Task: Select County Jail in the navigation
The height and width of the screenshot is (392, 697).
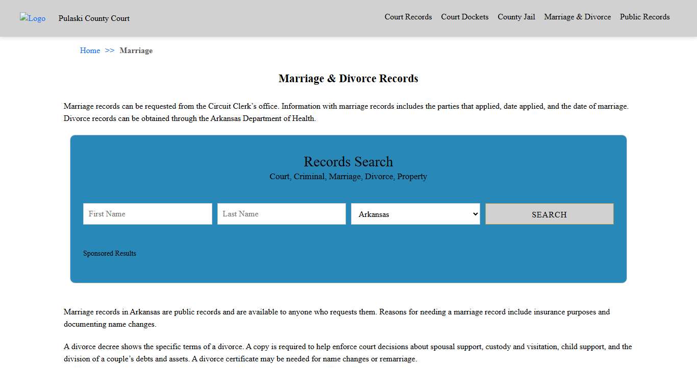Action: click(516, 17)
